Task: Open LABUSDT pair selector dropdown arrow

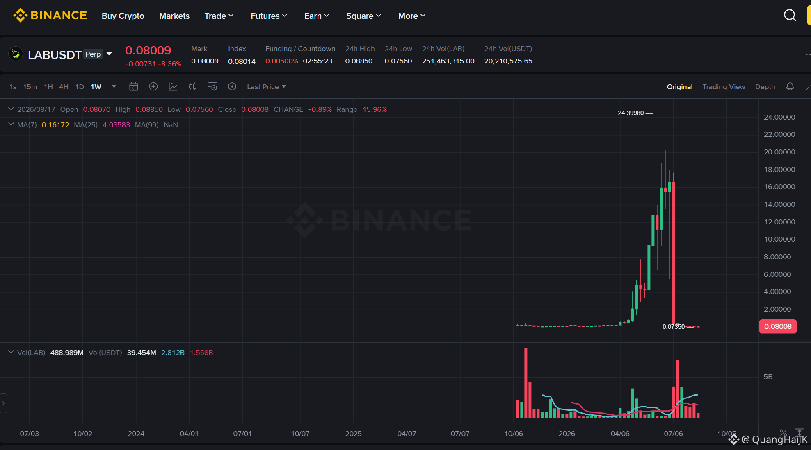Action: click(109, 54)
